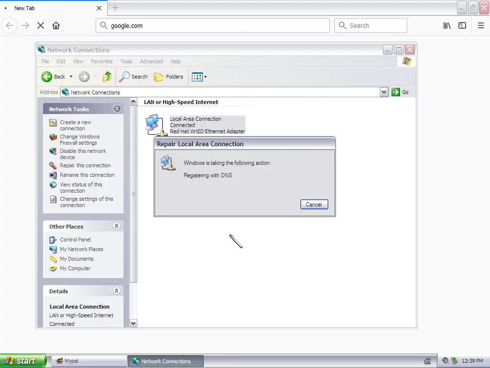The height and width of the screenshot is (368, 490).
Task: Open the Tools menu
Action: [x=126, y=61]
